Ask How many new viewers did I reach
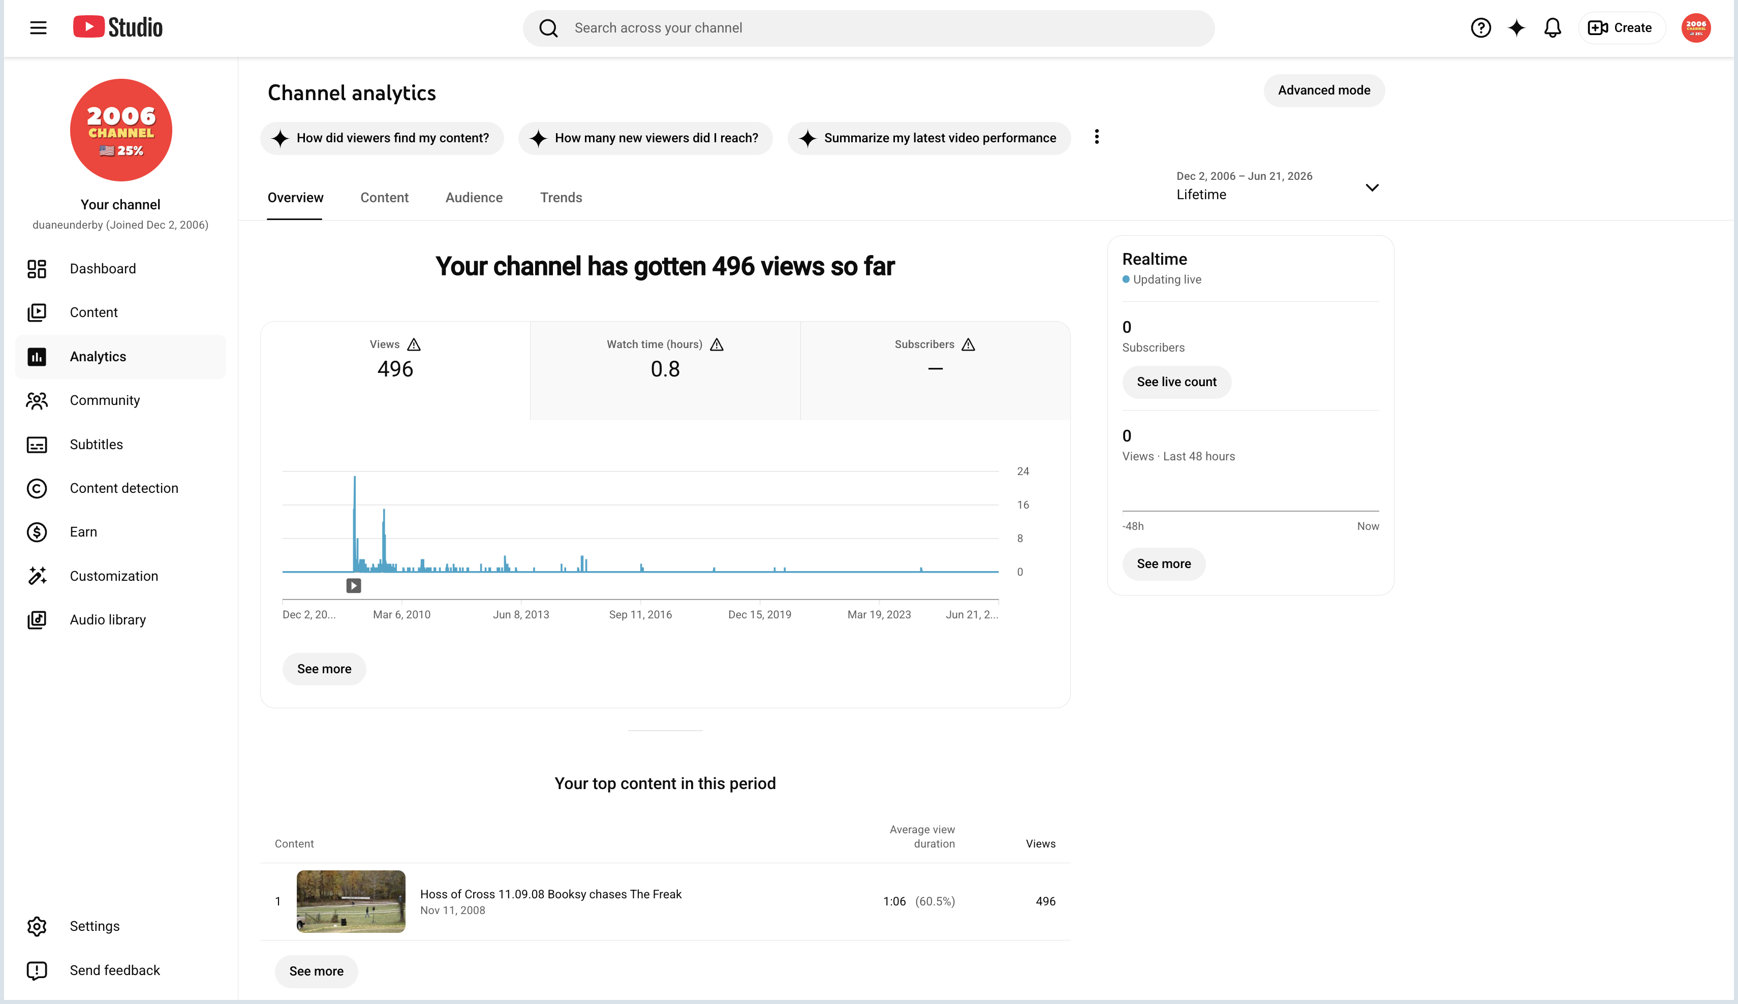The height and width of the screenshot is (1004, 1738). click(x=645, y=138)
